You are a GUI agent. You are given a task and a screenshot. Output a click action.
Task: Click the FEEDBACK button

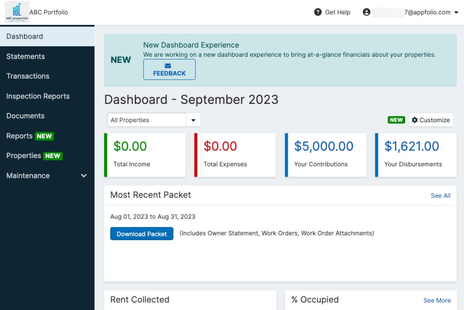coord(169,69)
